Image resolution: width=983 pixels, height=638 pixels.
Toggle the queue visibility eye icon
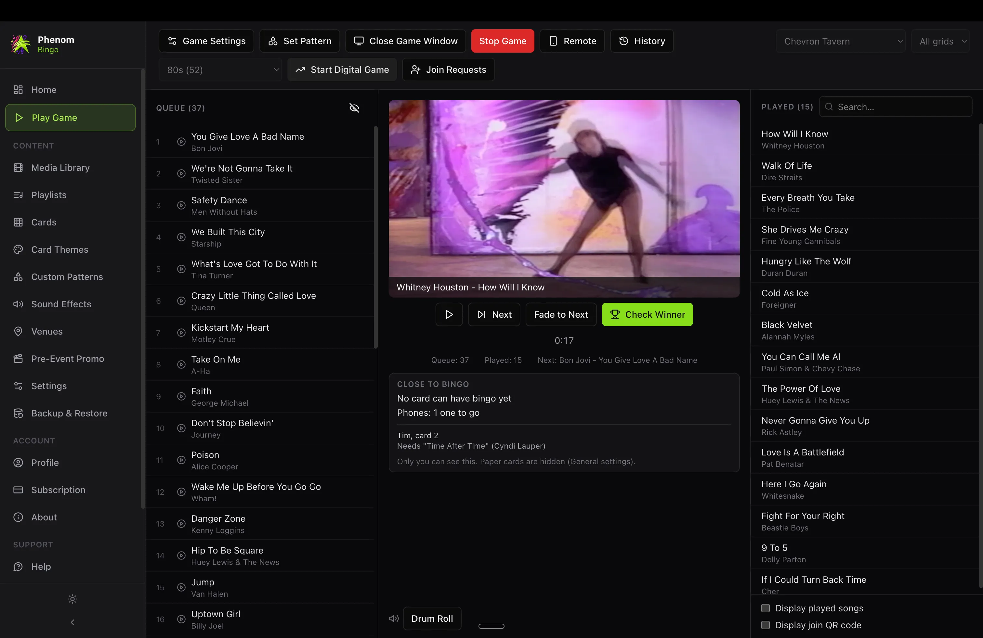point(354,108)
